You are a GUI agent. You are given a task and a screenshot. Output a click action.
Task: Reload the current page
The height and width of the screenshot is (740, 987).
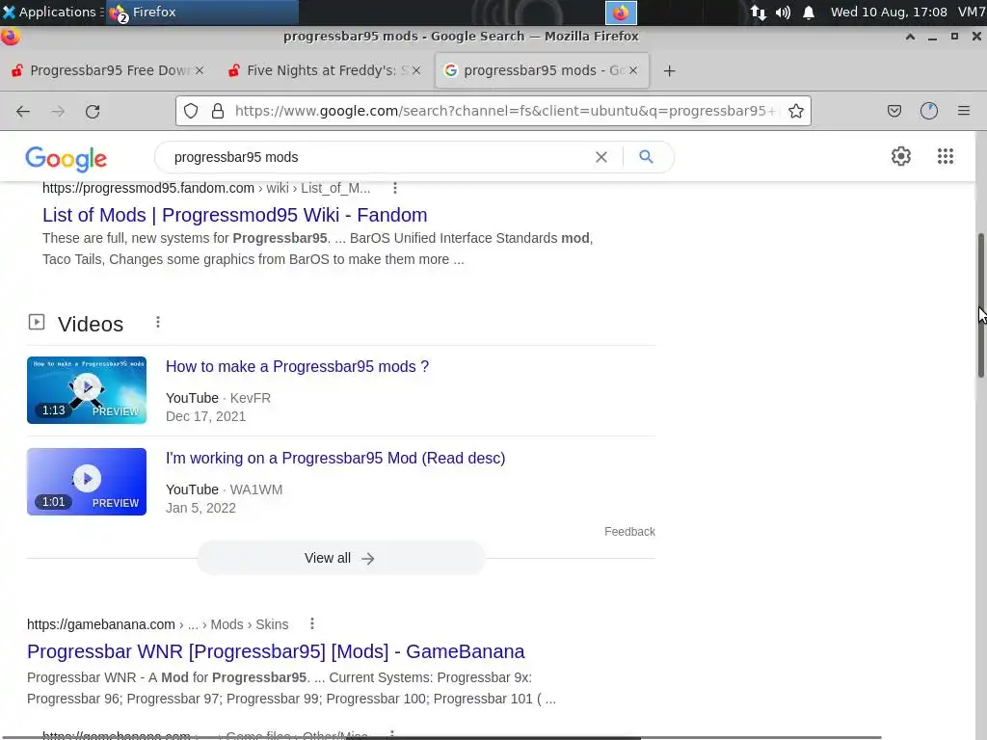point(93,112)
